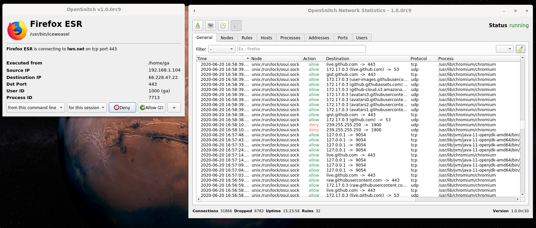Expand advanced options with the plus button
Viewport: 536px width, 228px height.
[174, 107]
